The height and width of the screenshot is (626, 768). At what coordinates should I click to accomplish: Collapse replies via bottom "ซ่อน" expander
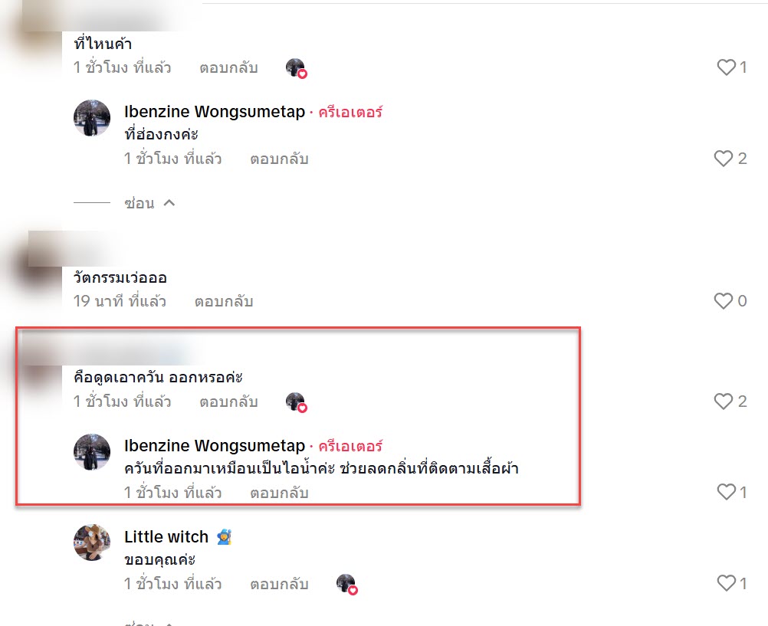click(149, 623)
